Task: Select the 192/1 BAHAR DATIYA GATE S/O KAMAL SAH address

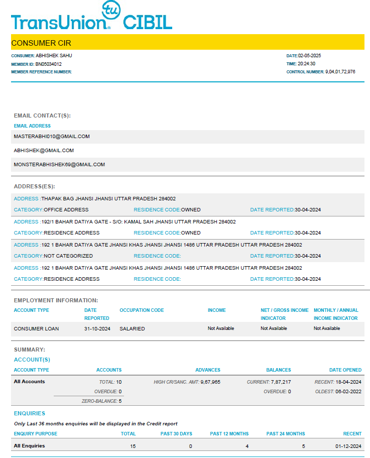Action: tap(139, 221)
